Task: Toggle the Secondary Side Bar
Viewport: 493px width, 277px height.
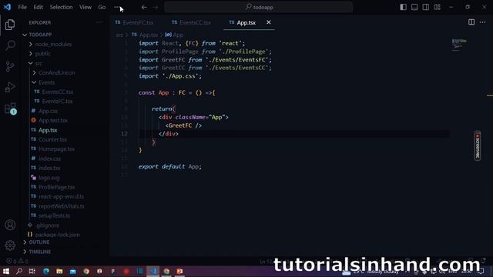Action: 426,7
